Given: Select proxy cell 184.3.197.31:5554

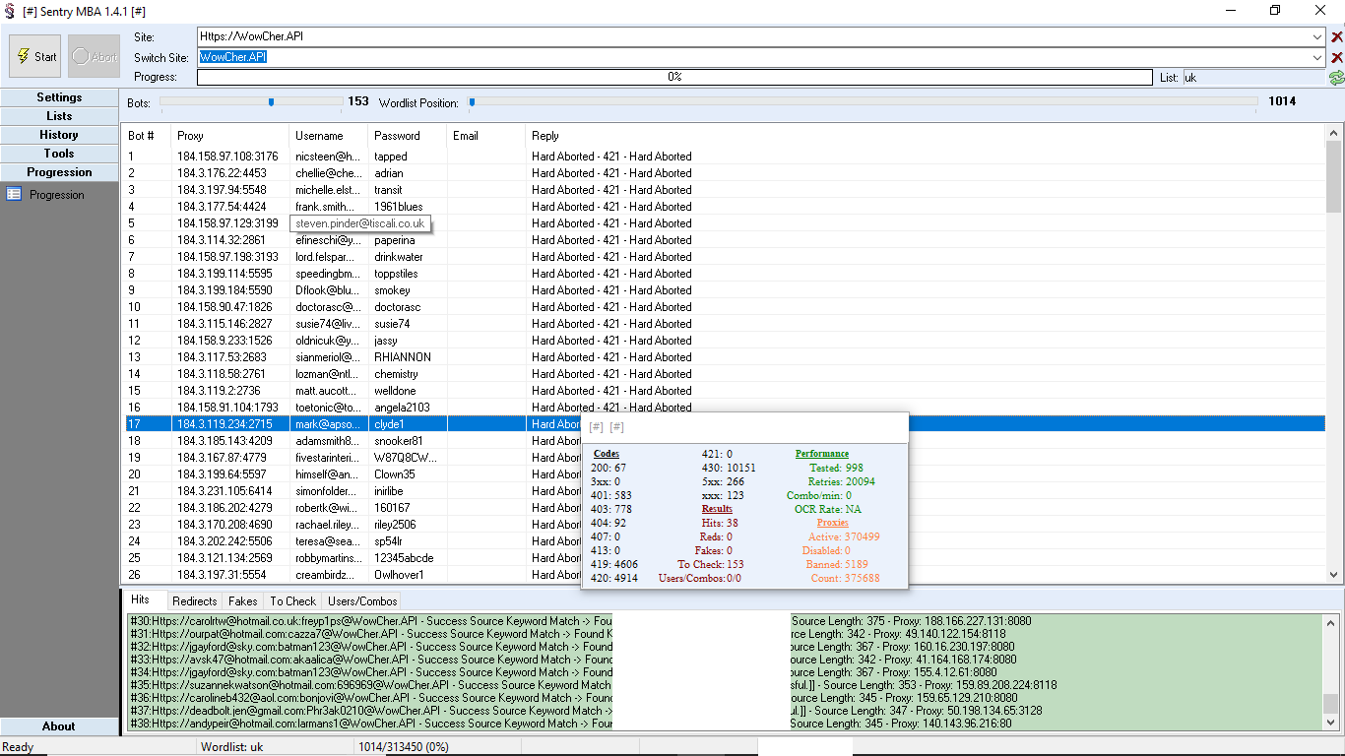Looking at the screenshot, I should click(222, 575).
